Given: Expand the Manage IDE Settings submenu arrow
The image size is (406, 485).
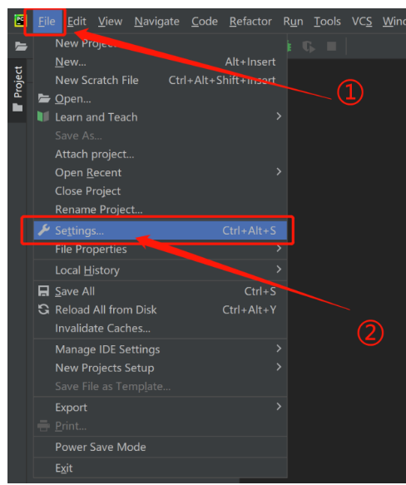Looking at the screenshot, I should click(x=279, y=349).
